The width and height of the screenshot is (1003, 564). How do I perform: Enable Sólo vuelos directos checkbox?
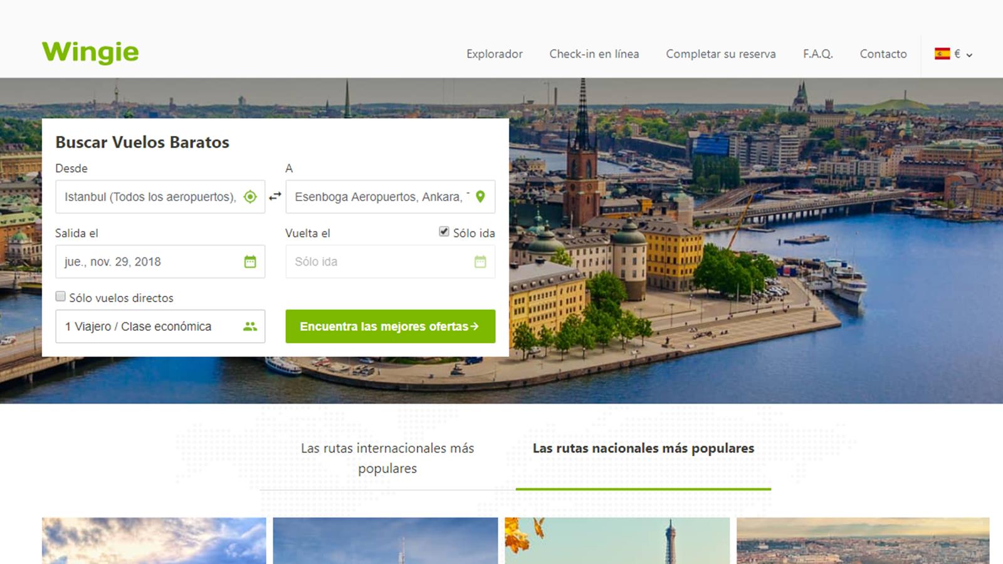(61, 297)
